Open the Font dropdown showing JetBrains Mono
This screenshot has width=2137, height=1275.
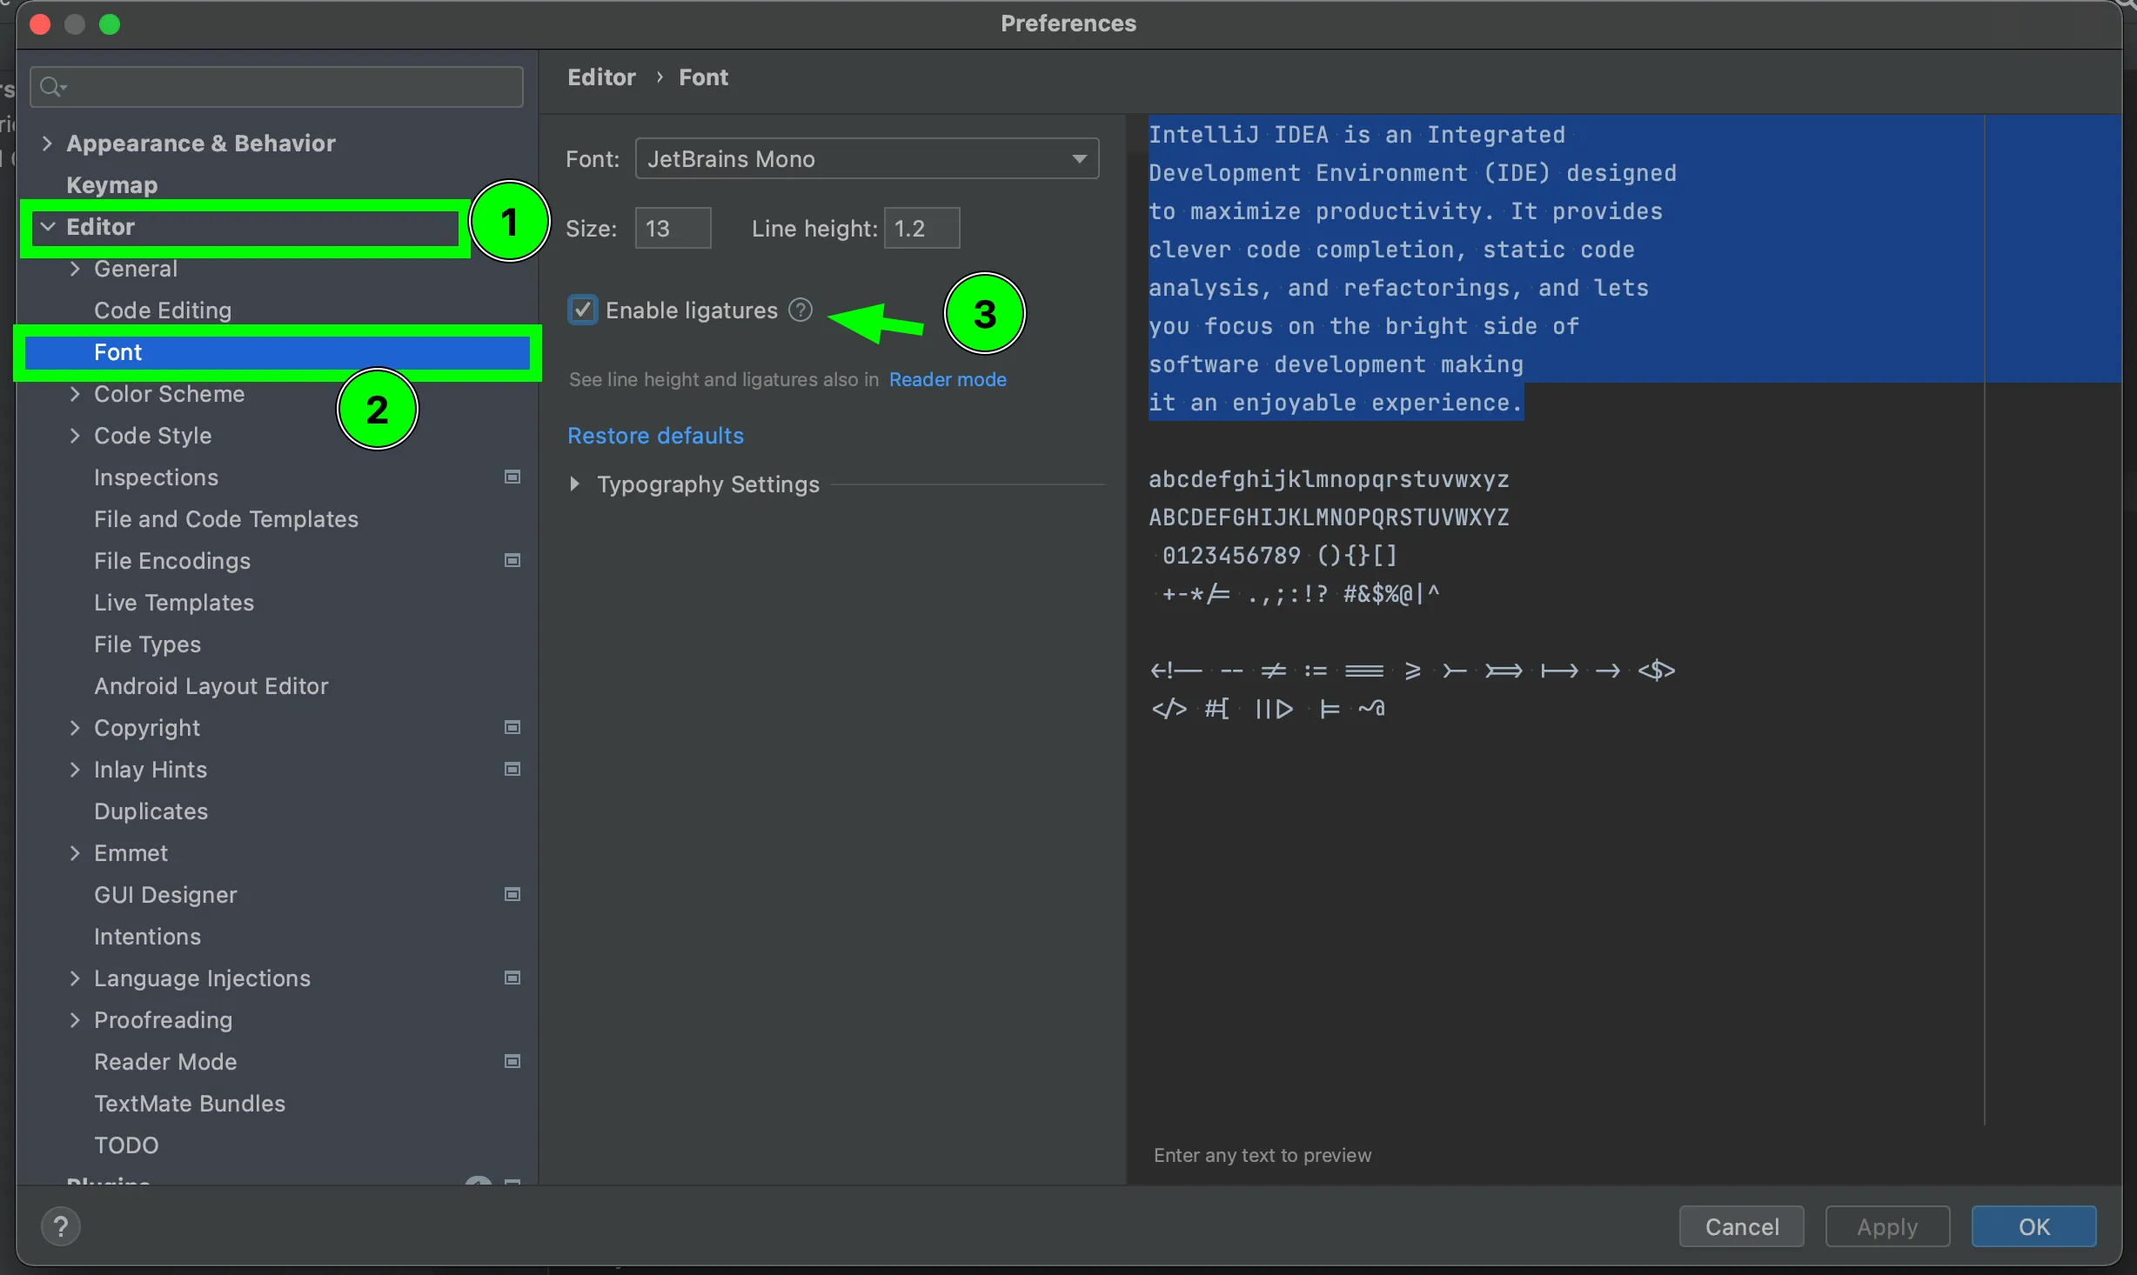867,158
